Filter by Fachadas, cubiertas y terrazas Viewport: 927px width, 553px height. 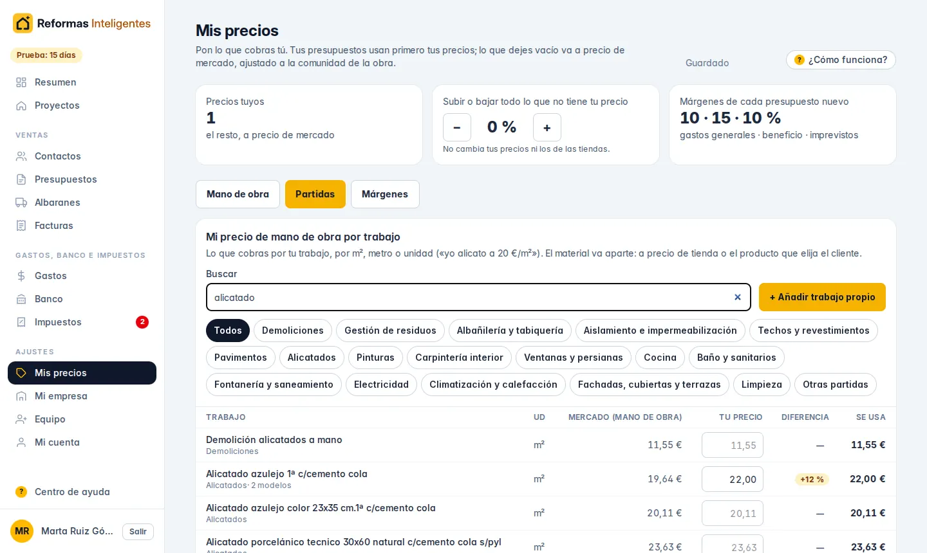[650, 385]
